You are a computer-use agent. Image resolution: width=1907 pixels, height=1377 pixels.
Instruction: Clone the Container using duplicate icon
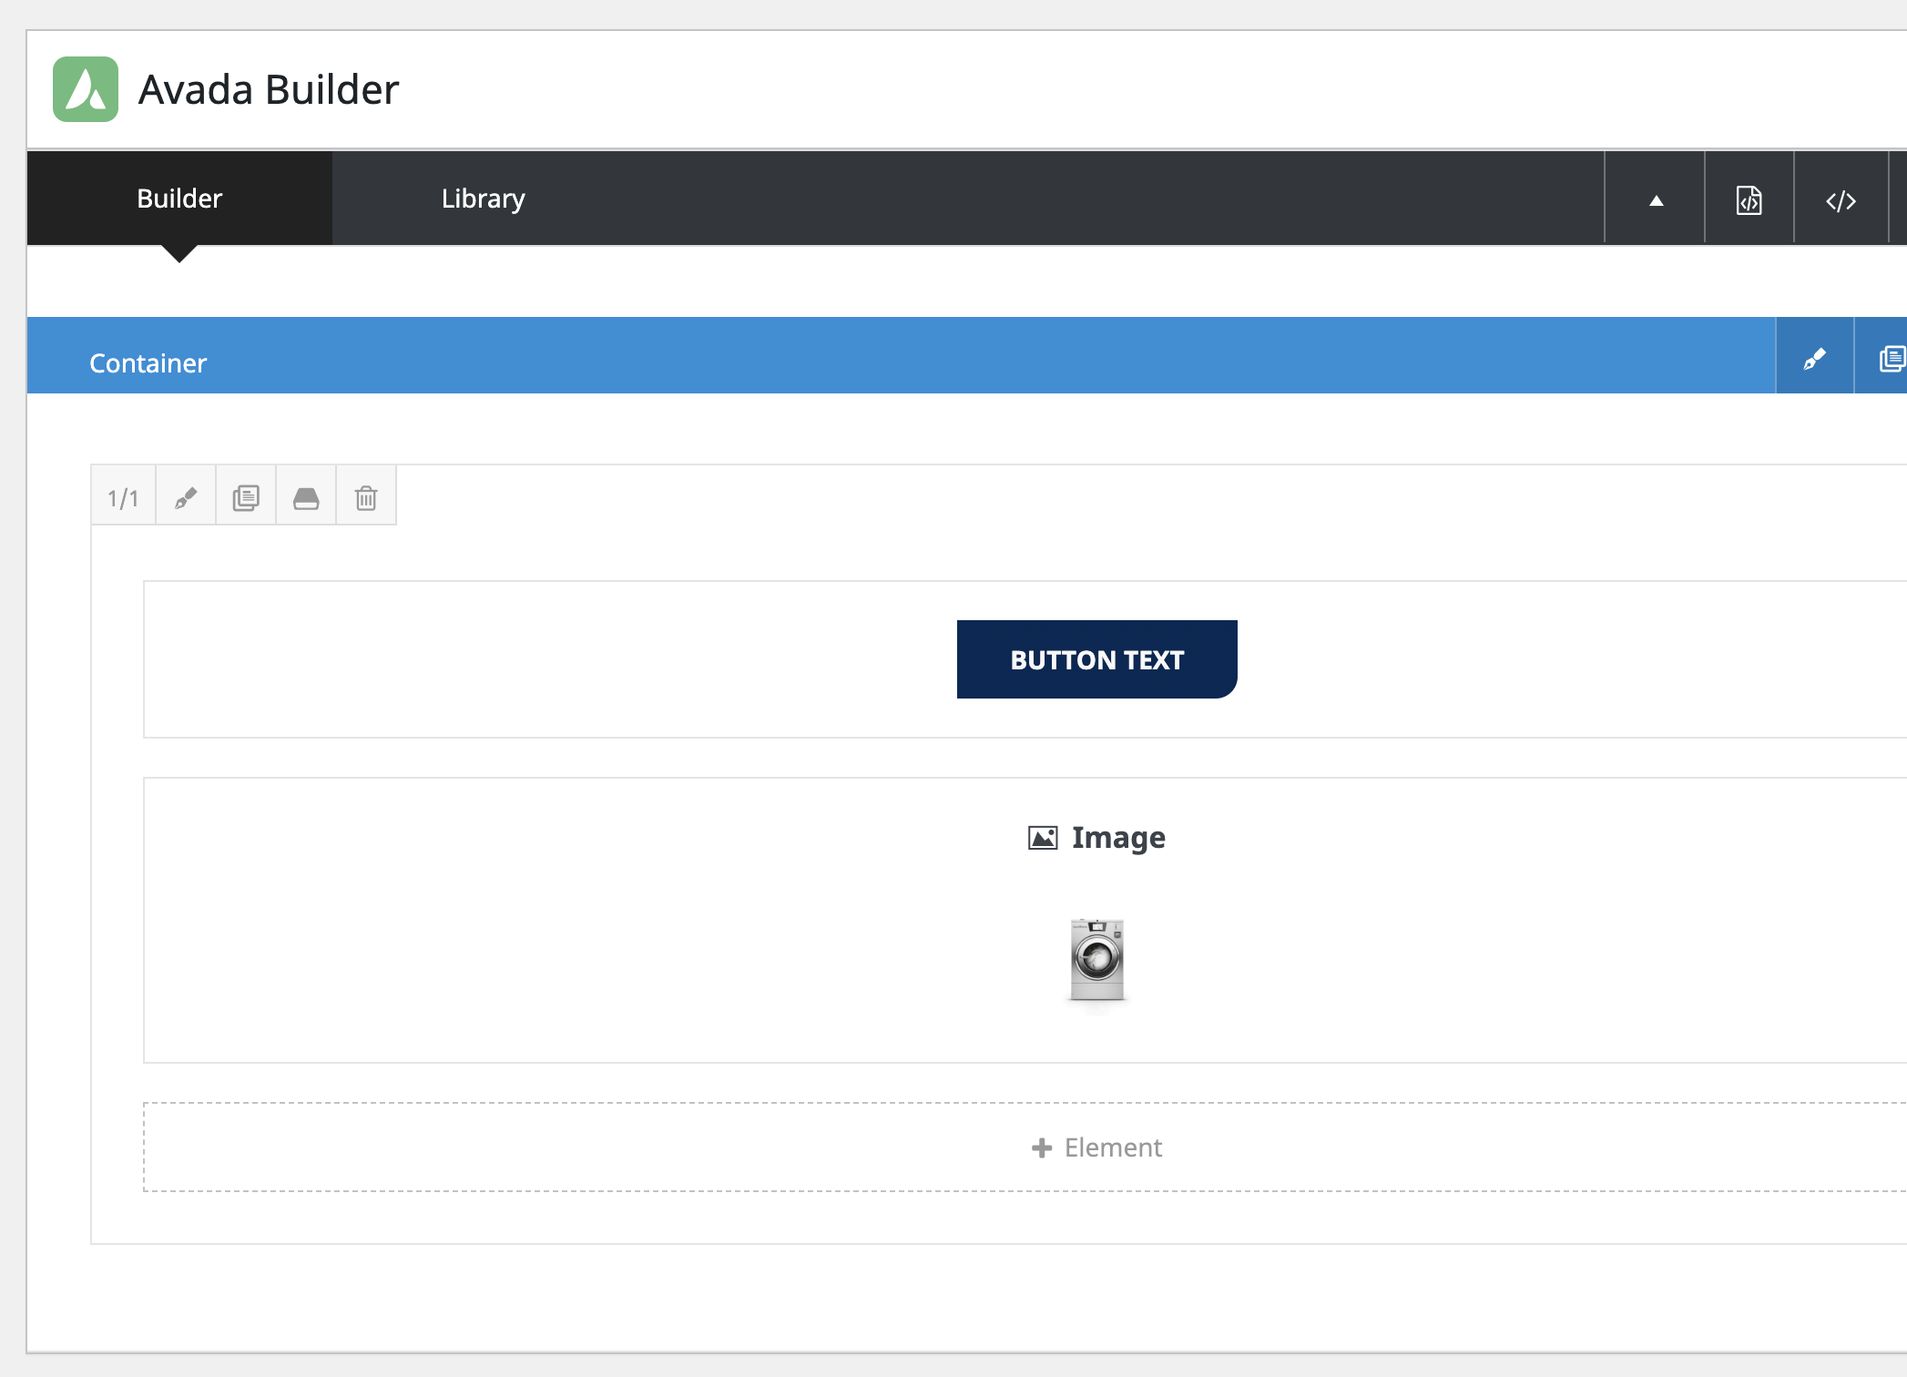tap(1891, 359)
